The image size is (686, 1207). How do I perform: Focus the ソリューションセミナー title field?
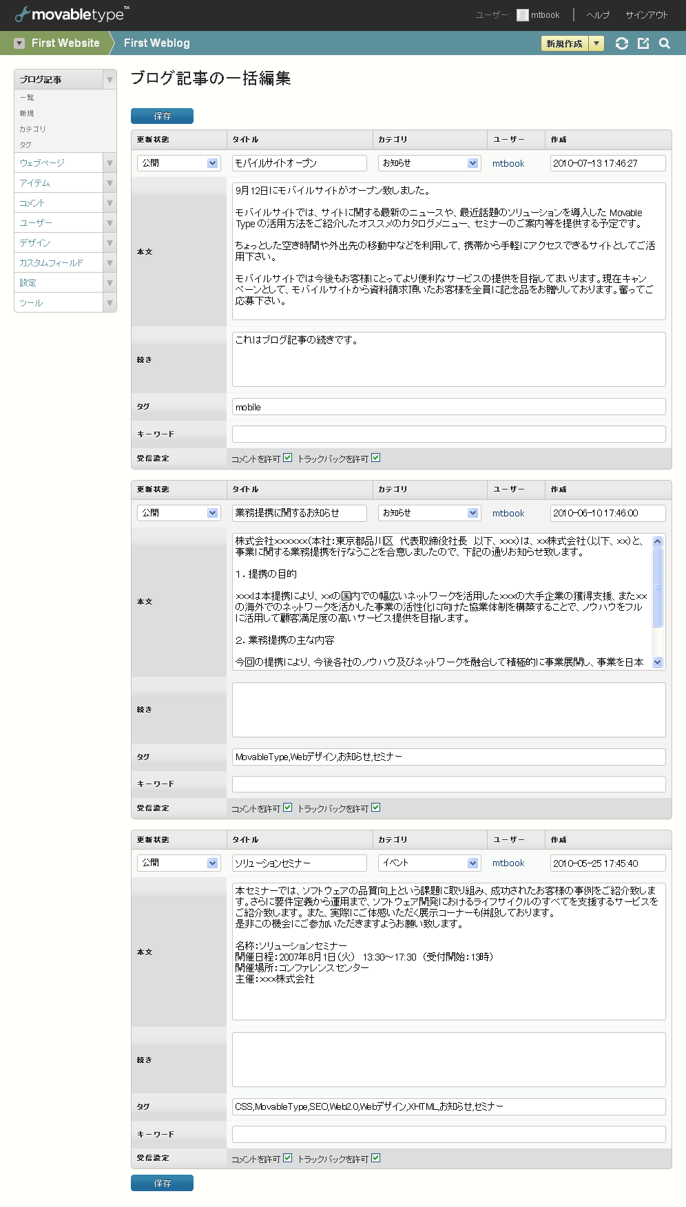[300, 863]
